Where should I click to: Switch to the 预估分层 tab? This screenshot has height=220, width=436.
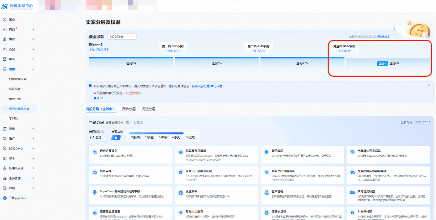pyautogui.click(x=130, y=109)
